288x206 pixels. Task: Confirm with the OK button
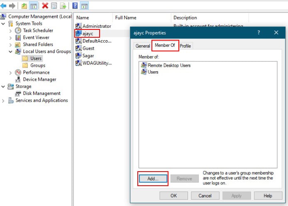173,196
